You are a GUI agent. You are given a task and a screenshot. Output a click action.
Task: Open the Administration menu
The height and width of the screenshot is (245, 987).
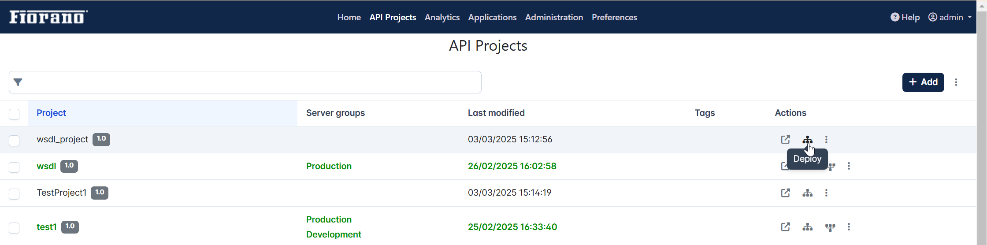554,17
